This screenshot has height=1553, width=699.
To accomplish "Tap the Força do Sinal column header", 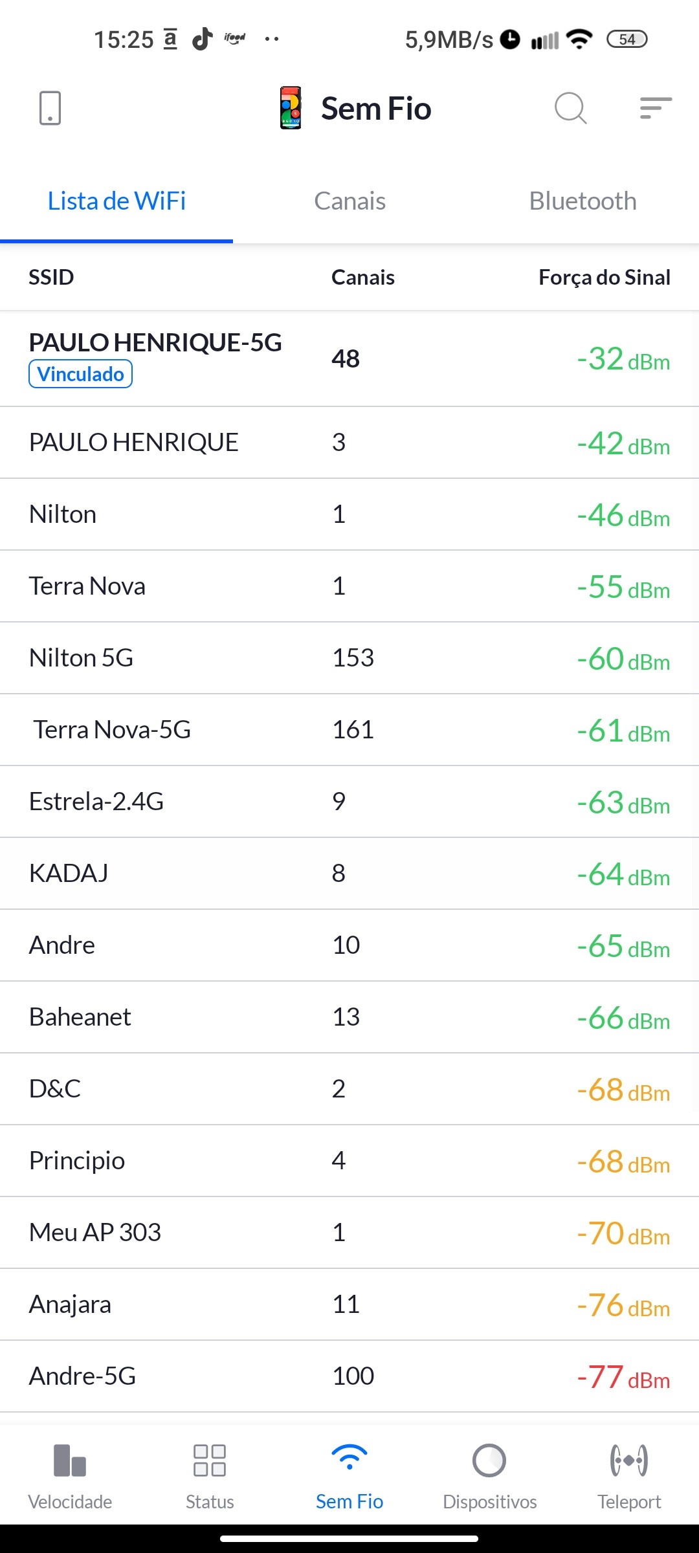I will (x=604, y=278).
